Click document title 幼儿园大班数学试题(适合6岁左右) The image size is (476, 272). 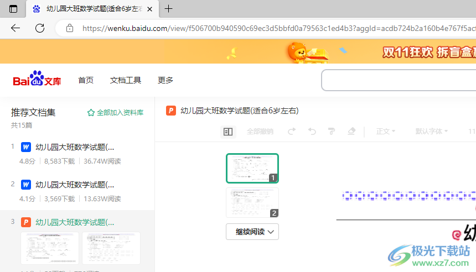coord(240,111)
